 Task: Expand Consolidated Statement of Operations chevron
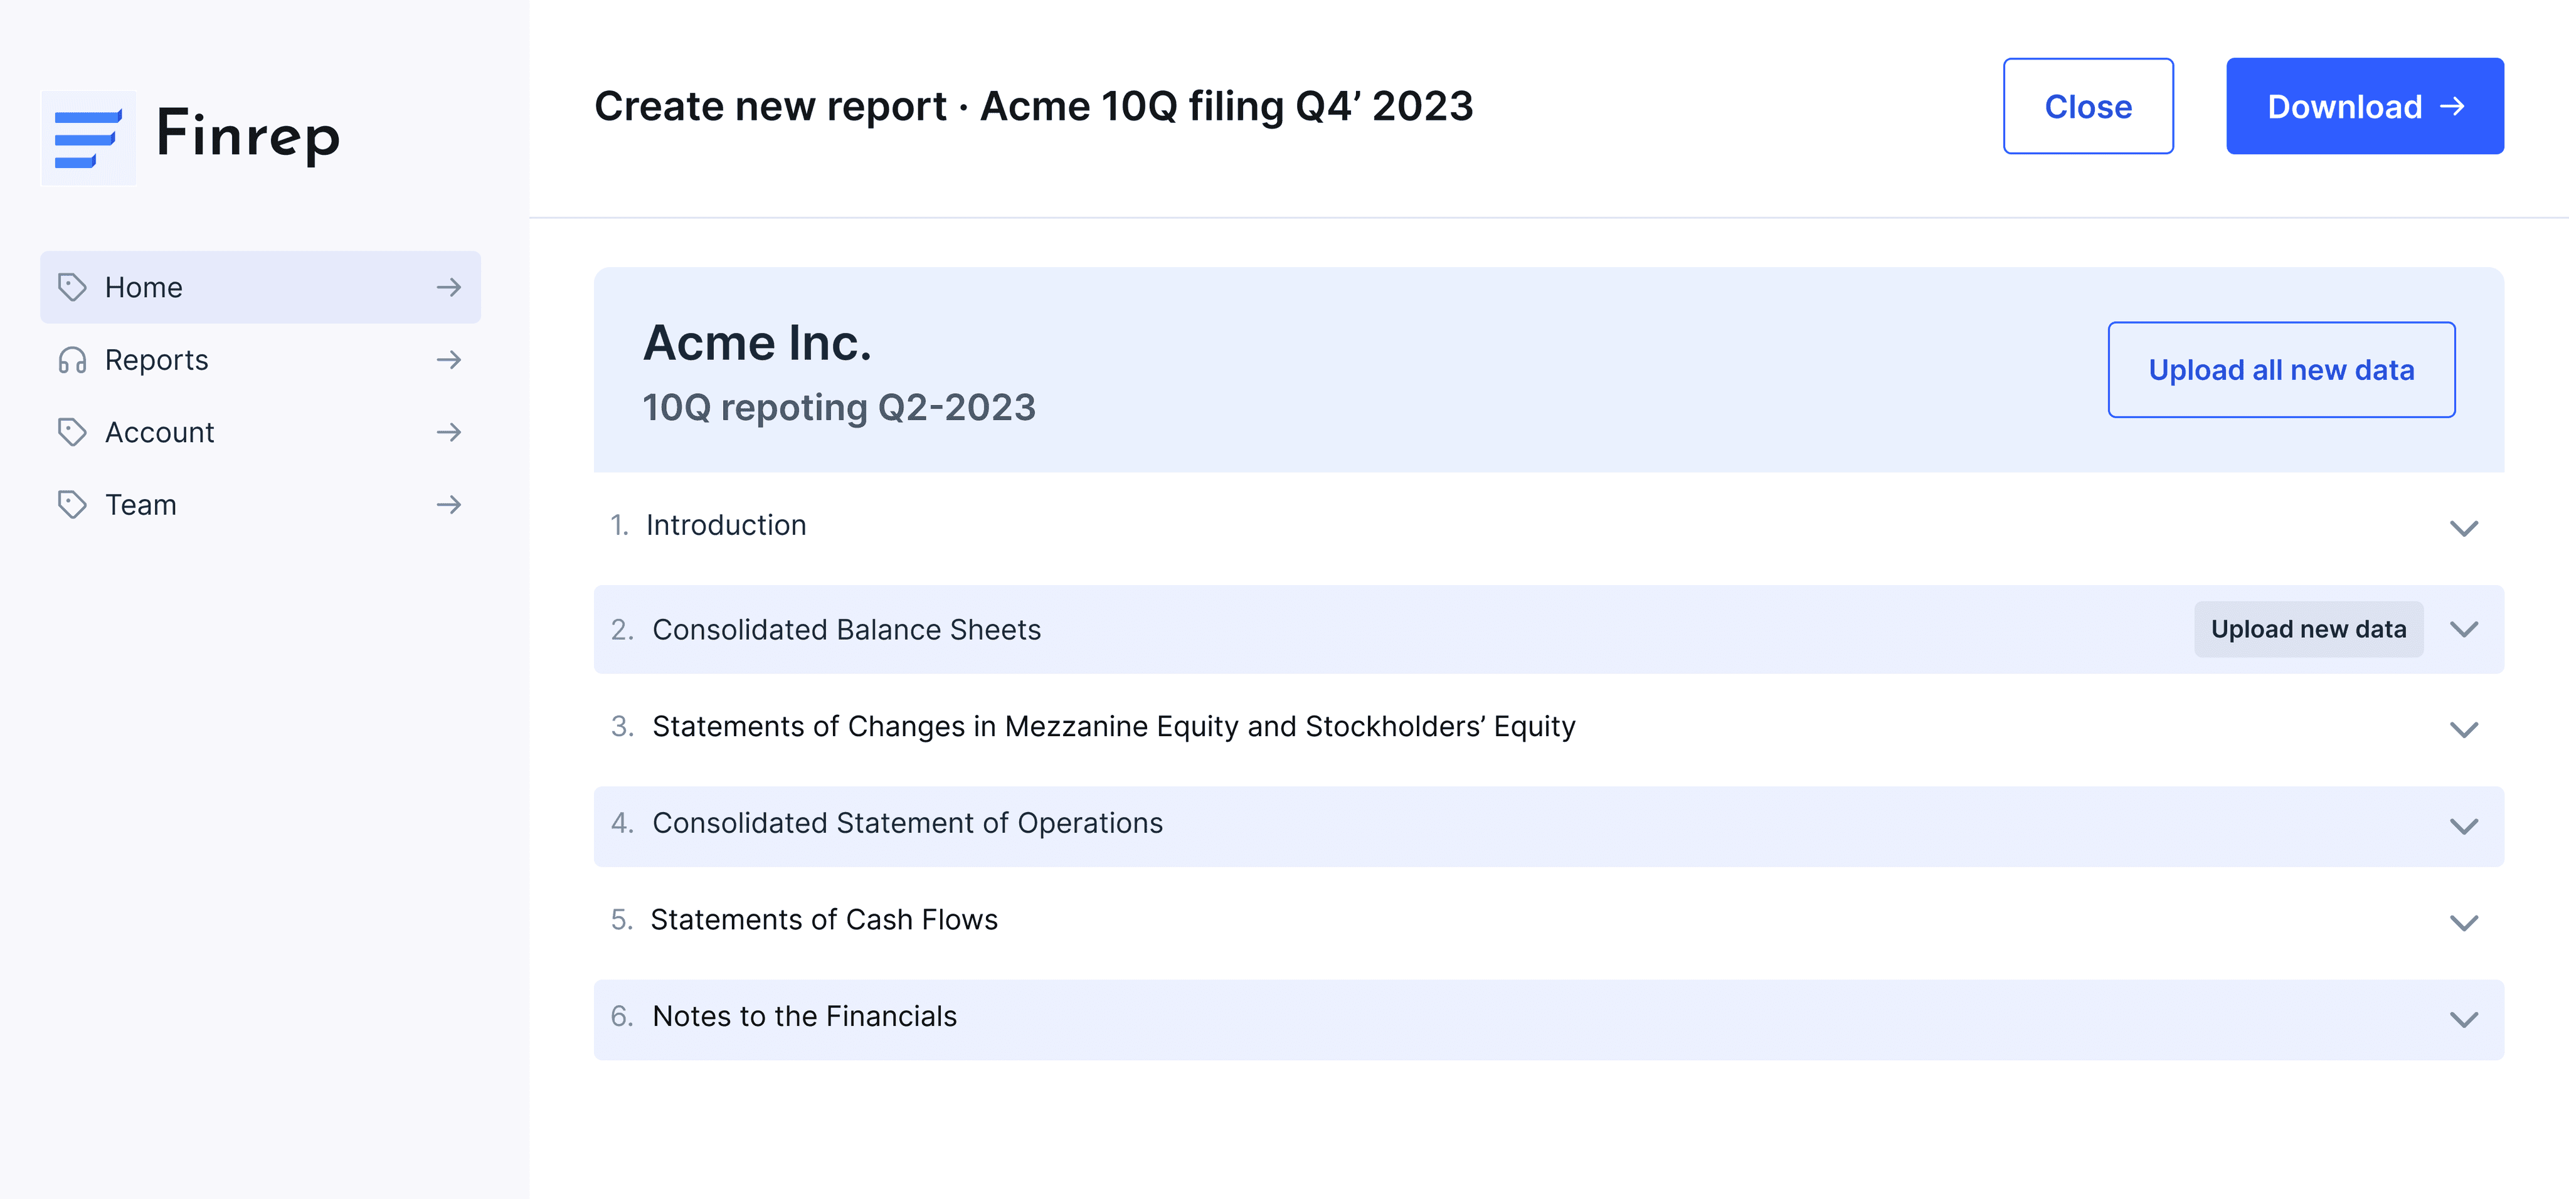coord(2463,826)
